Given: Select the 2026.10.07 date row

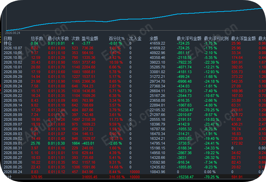Looking at the screenshot, I should [13, 48].
